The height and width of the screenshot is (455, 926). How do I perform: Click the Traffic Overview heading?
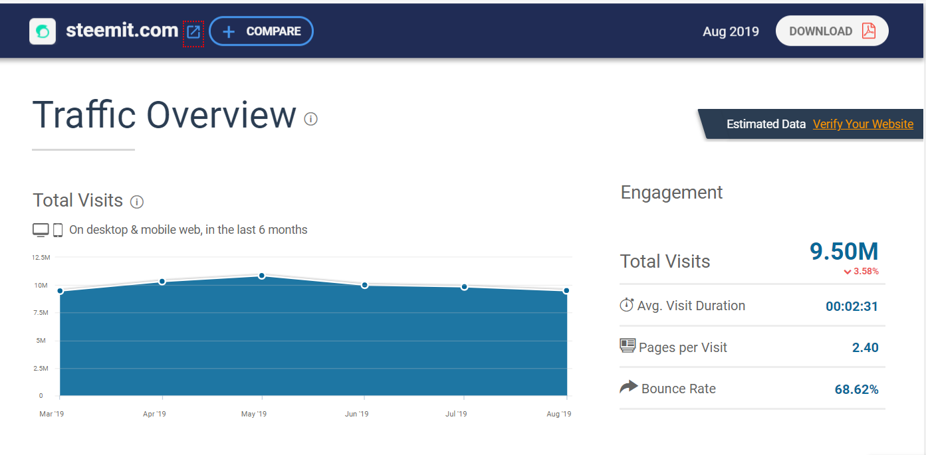(164, 114)
